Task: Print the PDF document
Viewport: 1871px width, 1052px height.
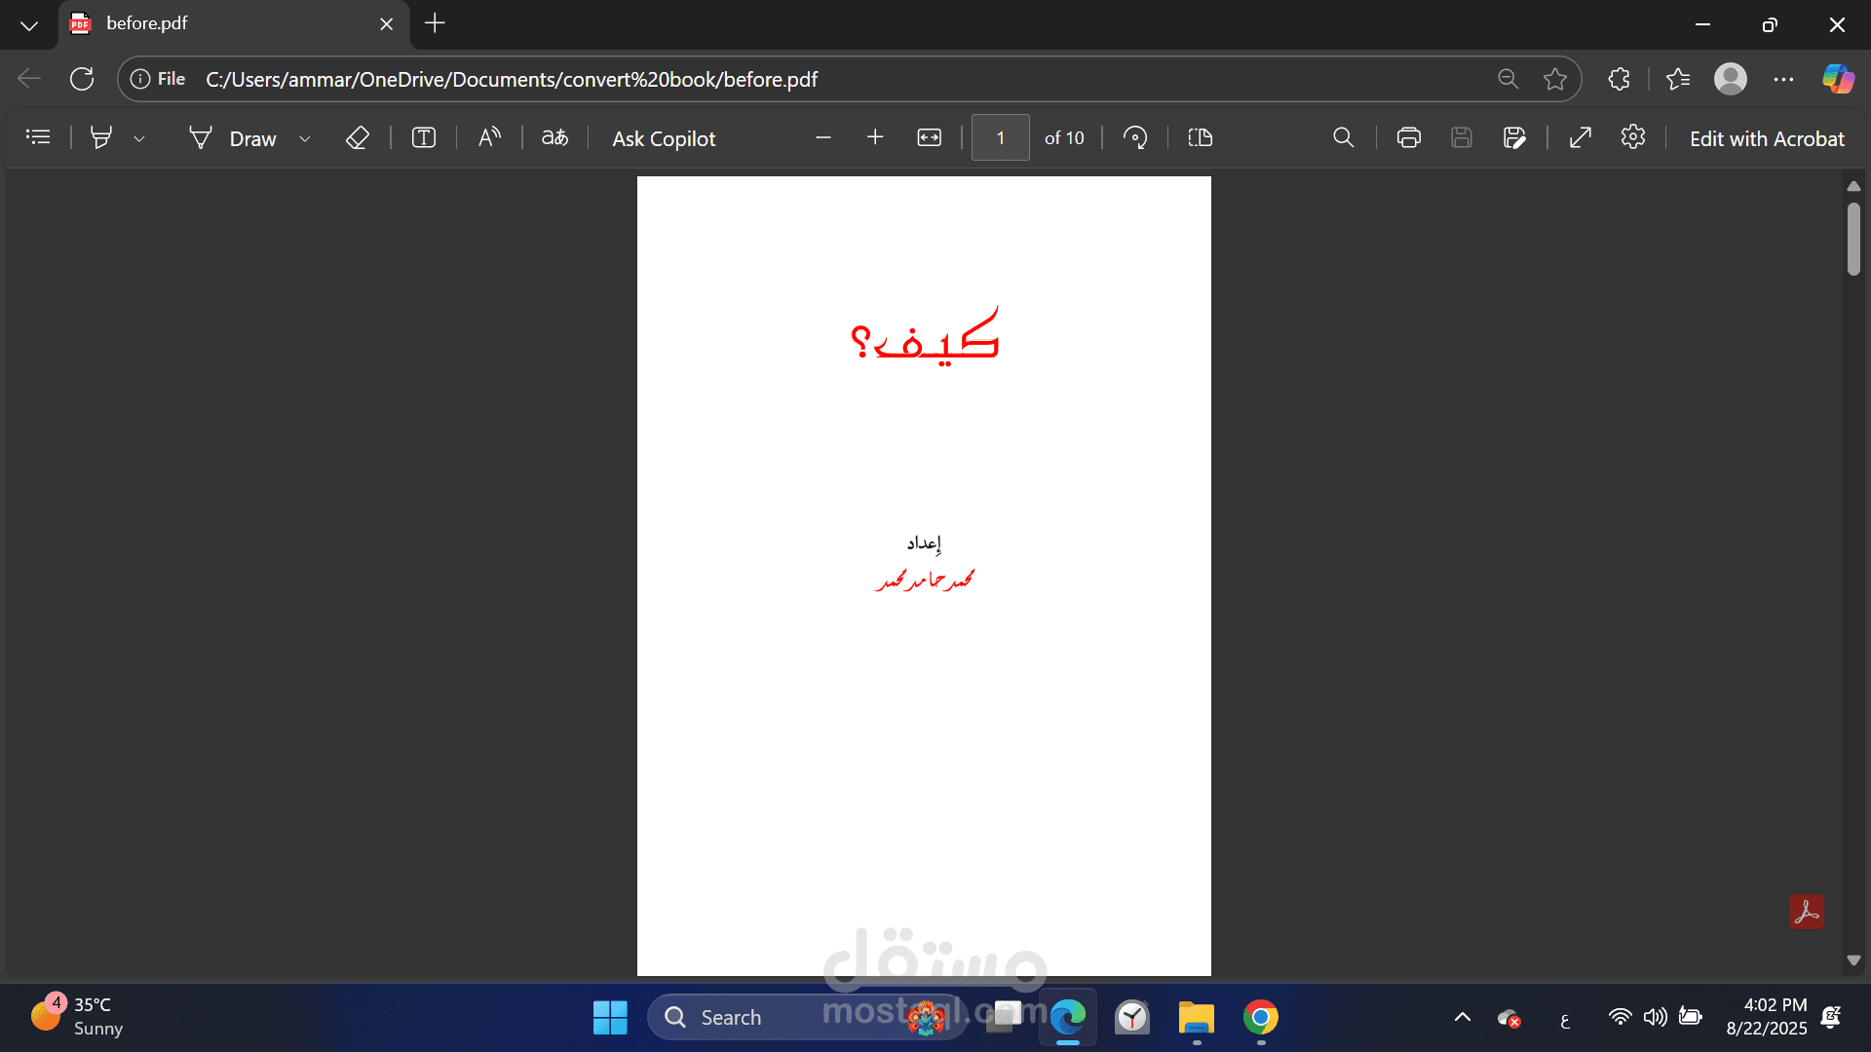Action: (x=1408, y=138)
